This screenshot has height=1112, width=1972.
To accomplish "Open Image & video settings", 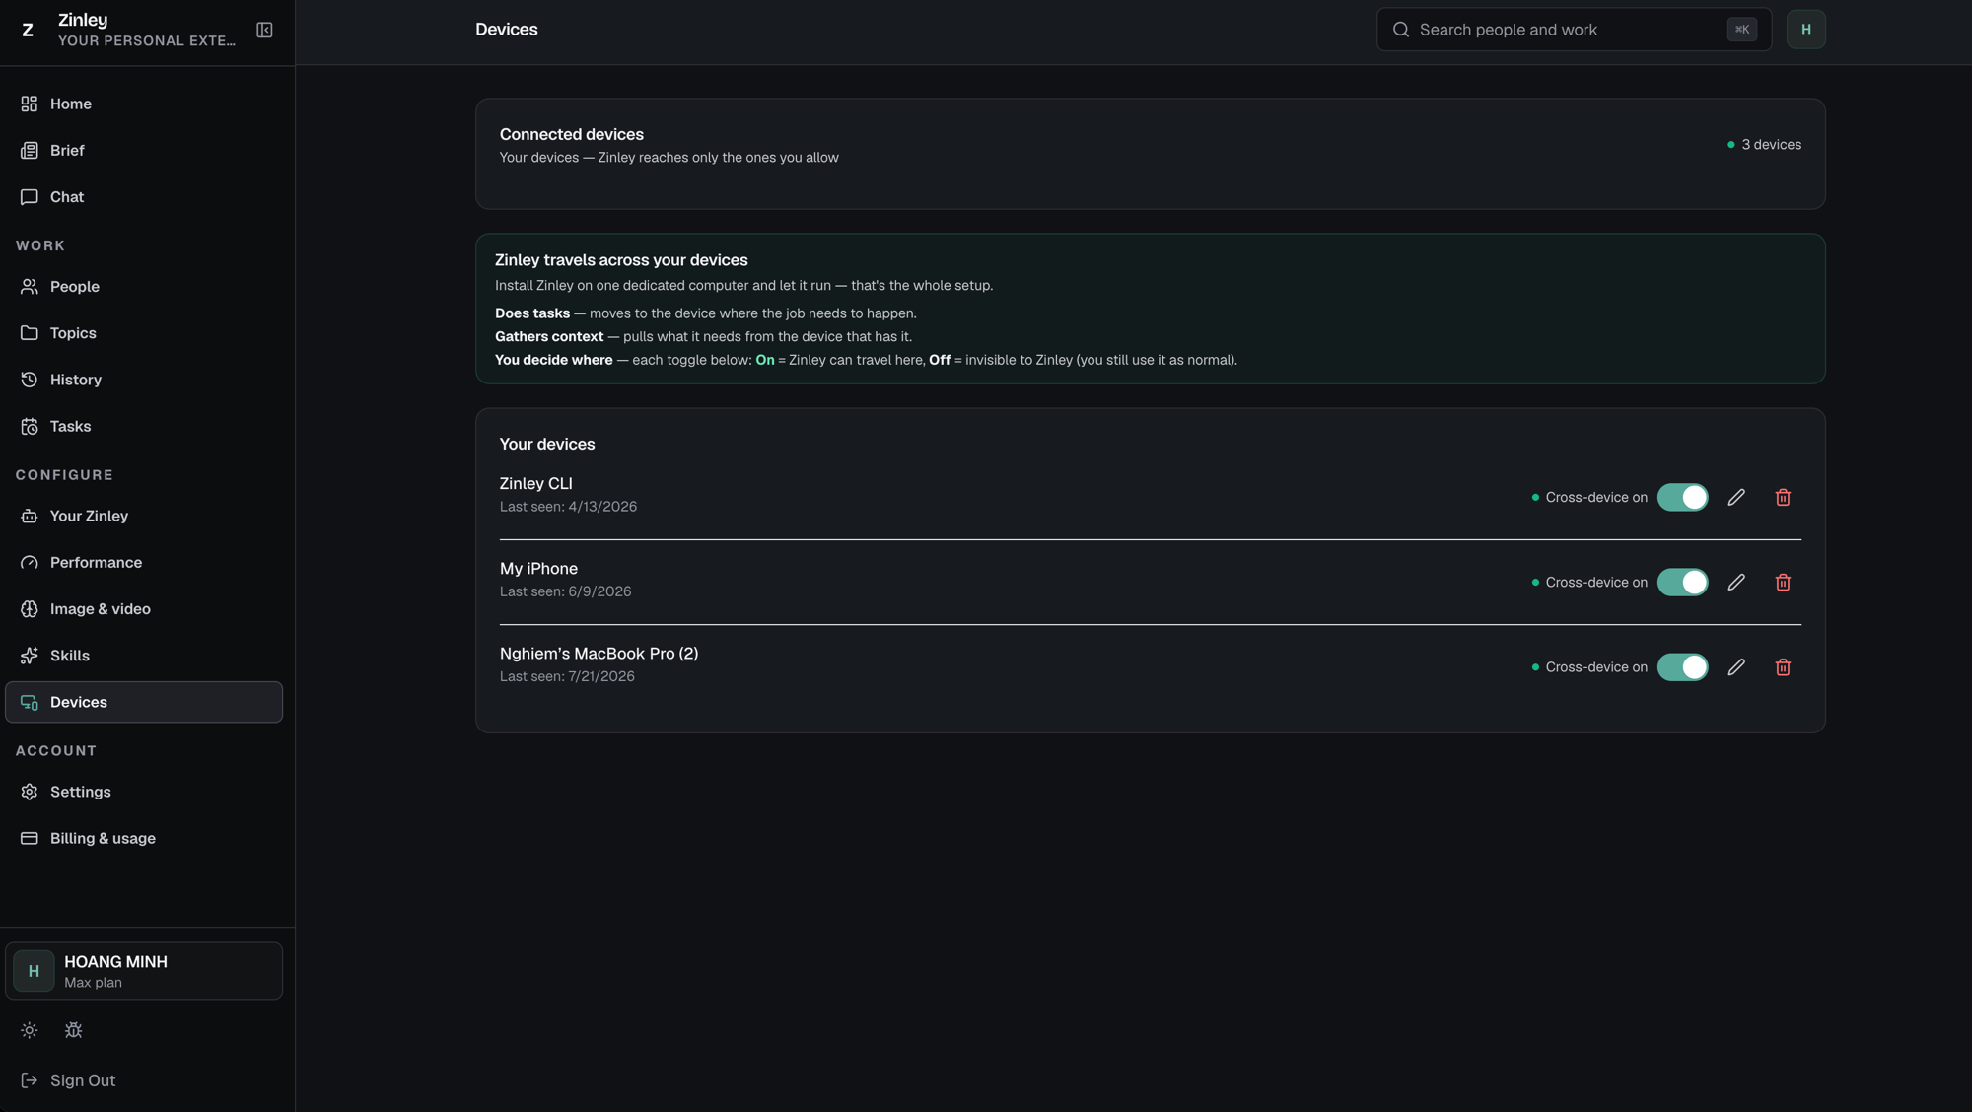I will pyautogui.click(x=144, y=609).
